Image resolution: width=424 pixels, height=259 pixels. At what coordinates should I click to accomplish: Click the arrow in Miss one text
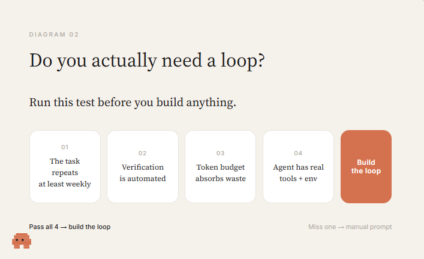pyautogui.click(x=341, y=227)
